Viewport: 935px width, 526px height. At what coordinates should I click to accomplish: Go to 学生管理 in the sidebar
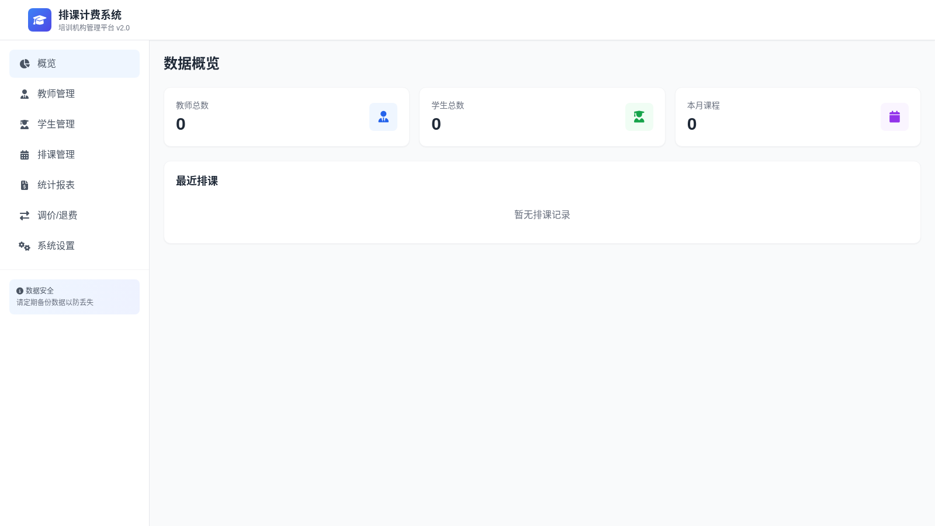pos(74,124)
